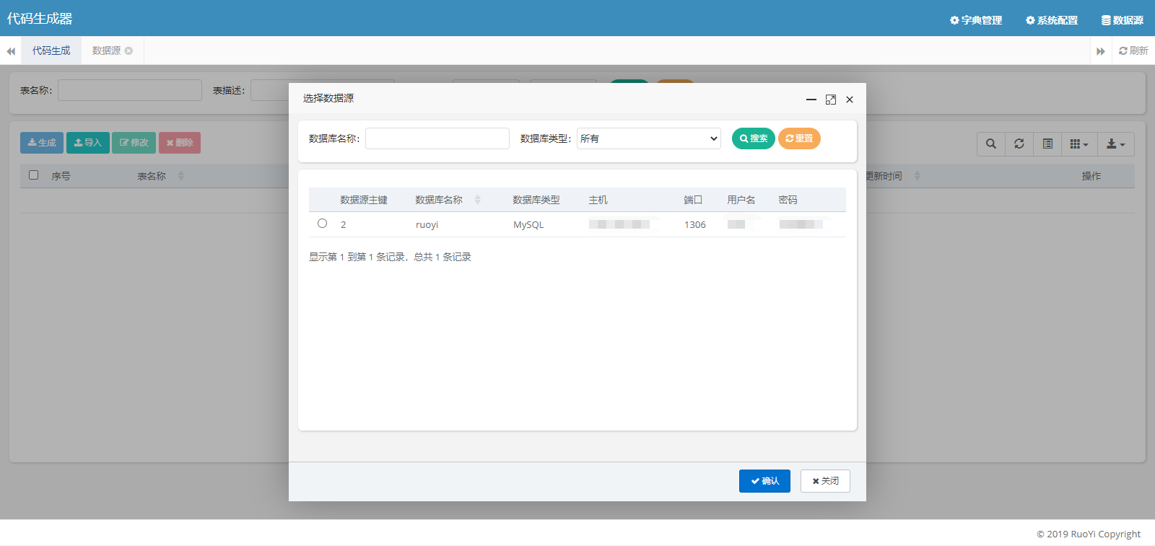Click the '1306' port cell
The width and height of the screenshot is (1155, 546).
(695, 225)
